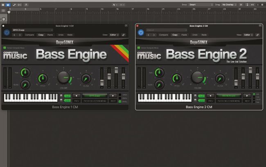Image resolution: width=266 pixels, height=167 pixels.
Task: Click window expand icon of Bass Engine 1 CM
Action: pyautogui.click(x=126, y=26)
